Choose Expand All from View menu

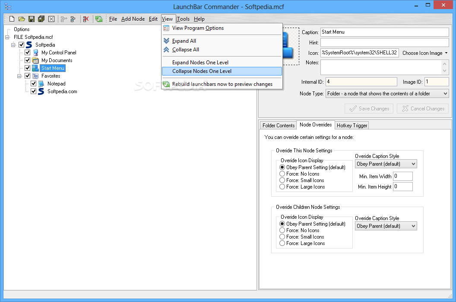[x=222, y=41]
